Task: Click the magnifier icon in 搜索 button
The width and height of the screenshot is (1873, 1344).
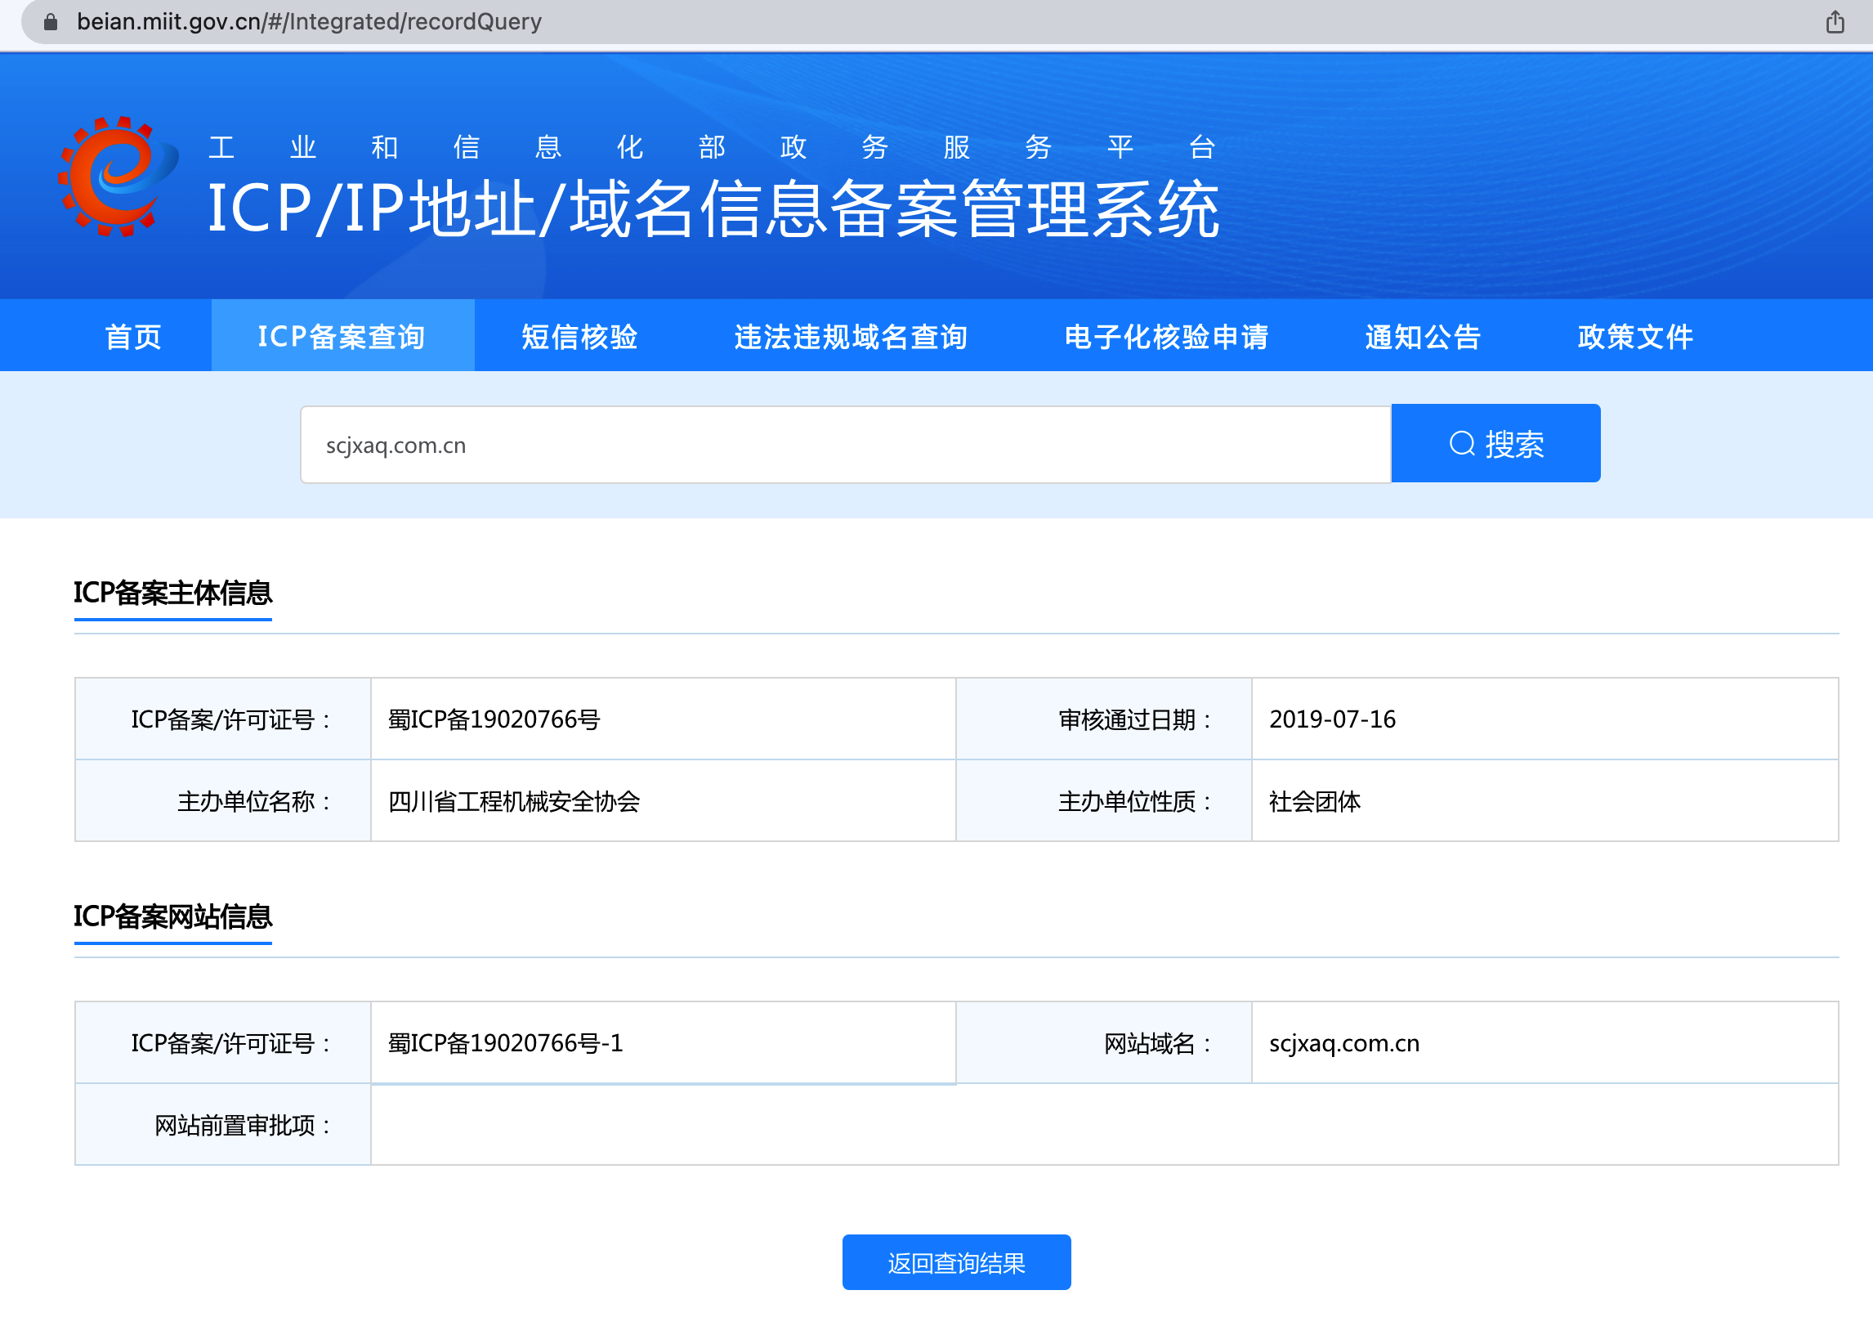Action: (1462, 444)
